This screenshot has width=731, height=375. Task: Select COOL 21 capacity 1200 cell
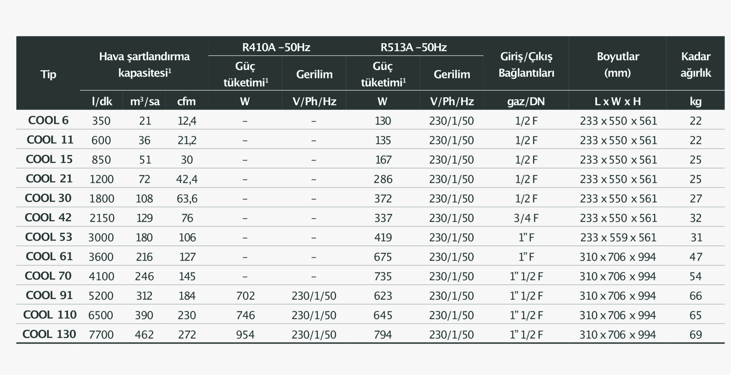(102, 179)
